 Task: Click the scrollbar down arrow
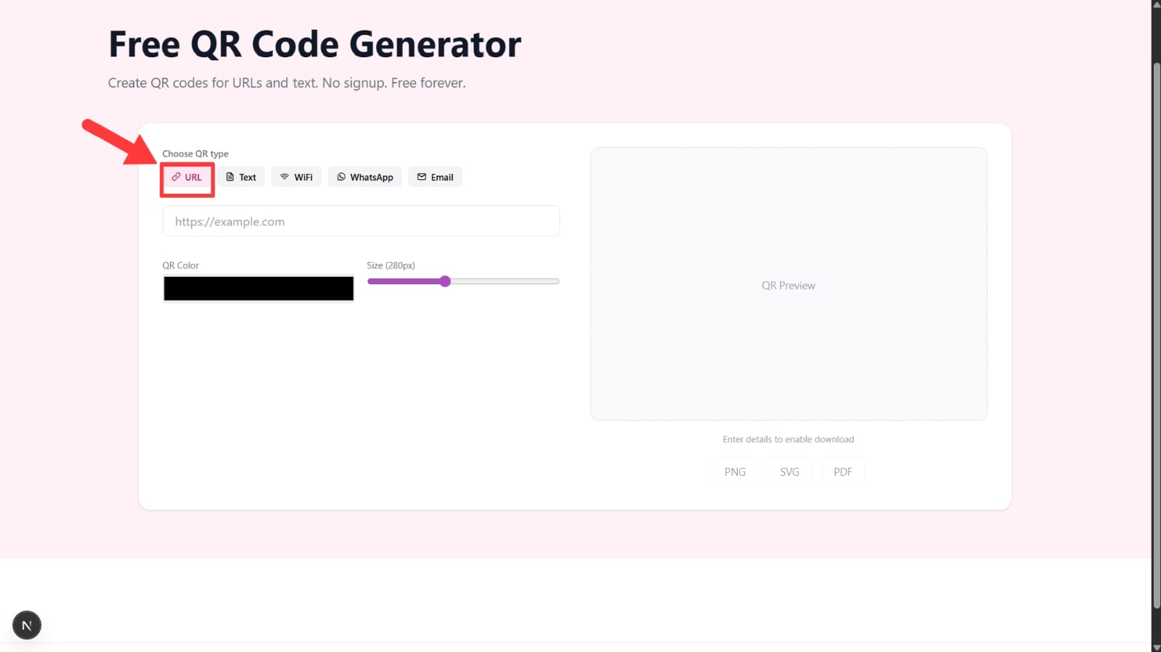(x=1156, y=647)
